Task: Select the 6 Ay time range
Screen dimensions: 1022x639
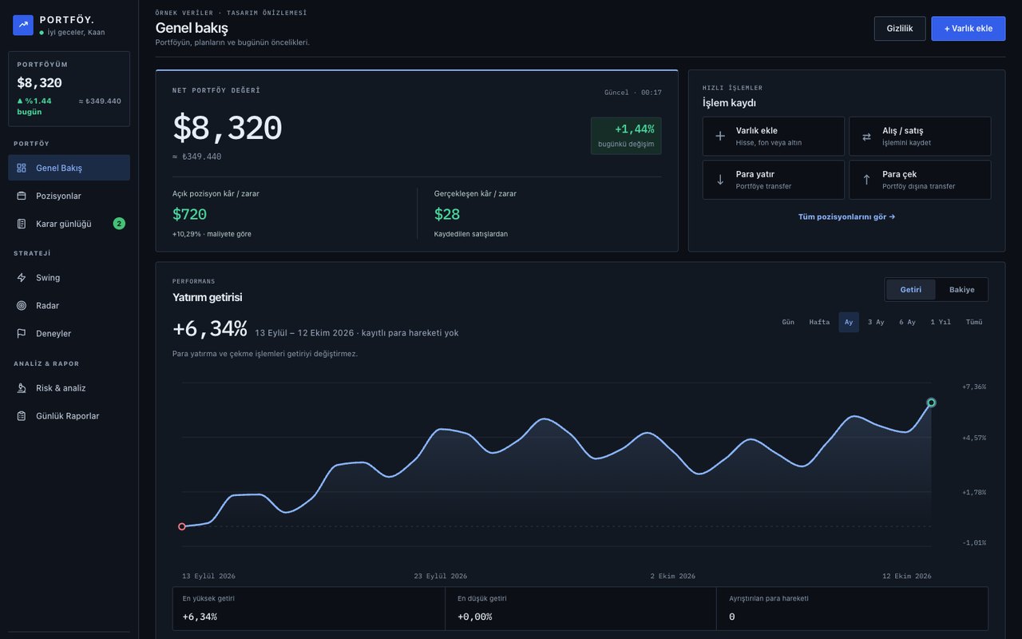Action: (907, 322)
